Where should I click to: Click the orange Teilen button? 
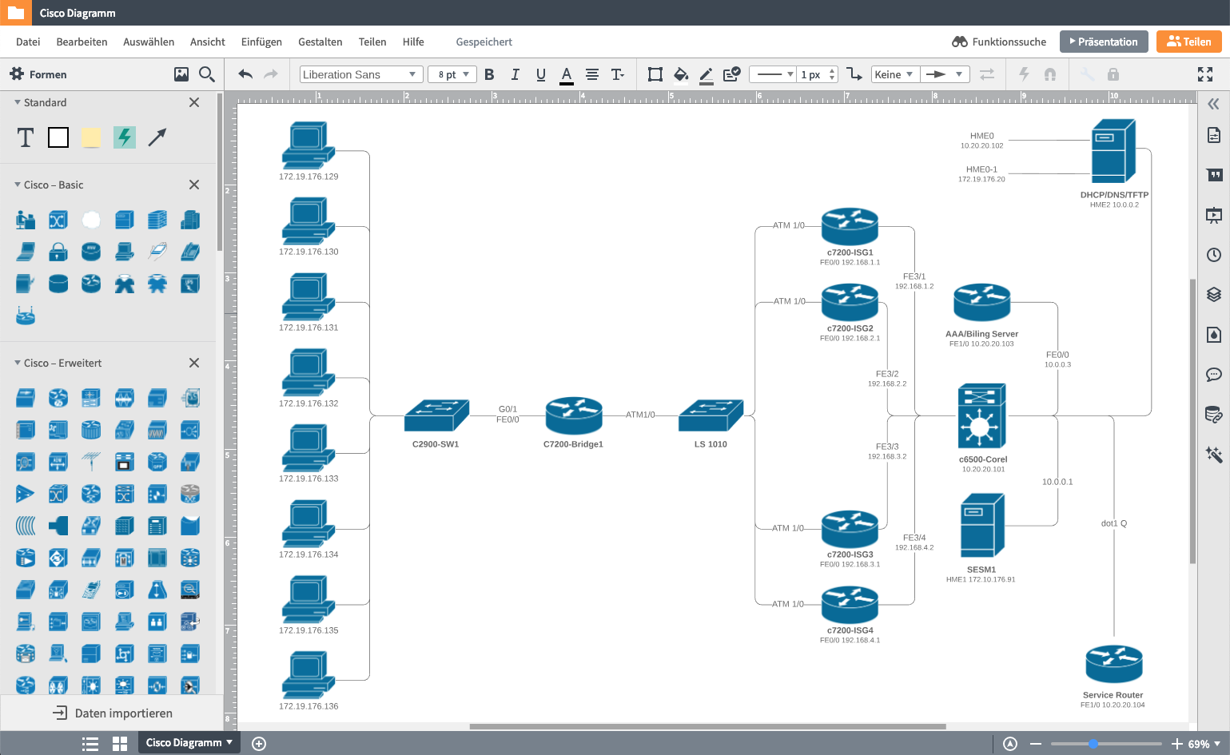[1188, 42]
